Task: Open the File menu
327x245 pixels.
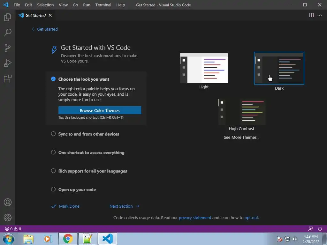Action: click(x=17, y=5)
